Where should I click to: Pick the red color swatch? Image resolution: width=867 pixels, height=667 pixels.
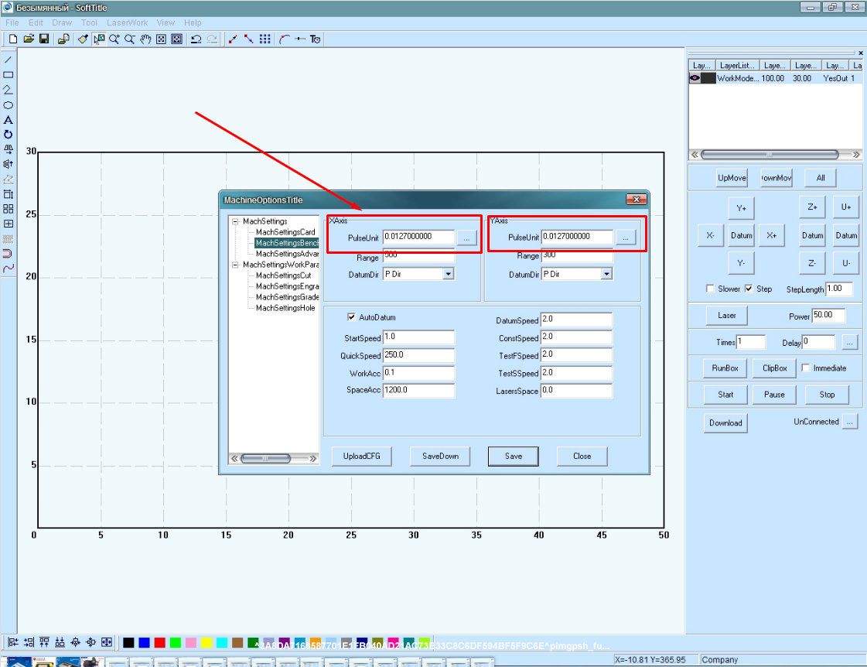point(159,643)
